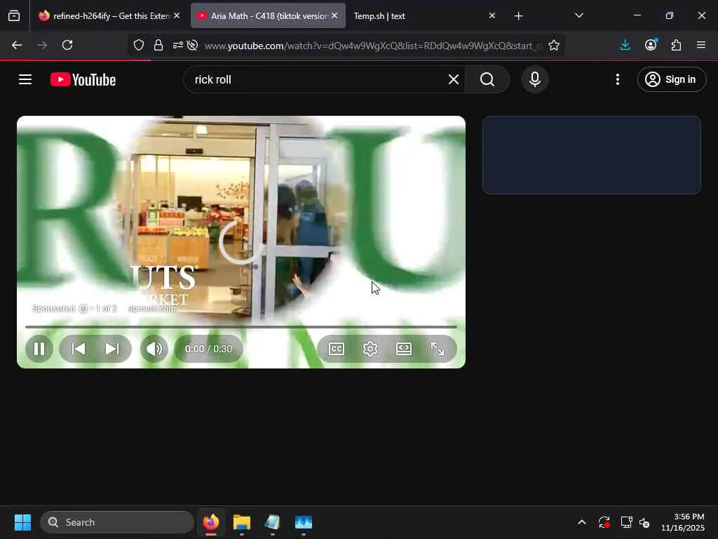Expand the list all tabs dropdown
718x539 pixels.
[x=578, y=15]
